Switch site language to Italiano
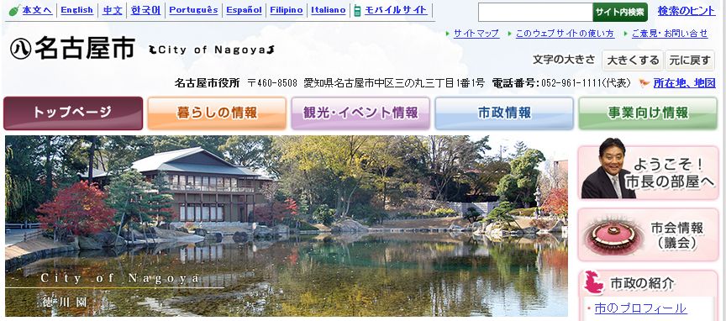Viewport: 726px width, 321px height. (x=329, y=10)
